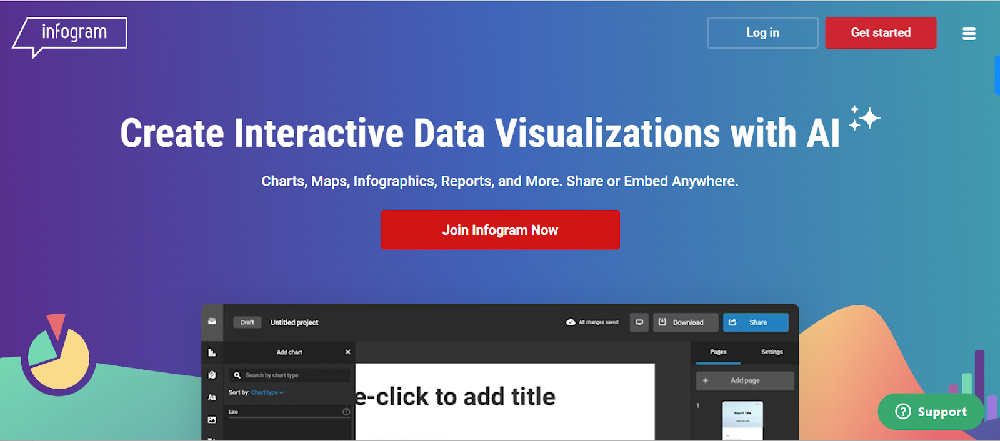1000x441 pixels.
Task: Click the All changes saved cloud icon
Action: pyautogui.click(x=571, y=322)
